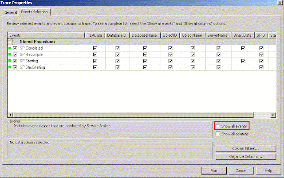Select the SP:StmtStarting event name
This screenshot has height=178, width=284.
point(32,67)
